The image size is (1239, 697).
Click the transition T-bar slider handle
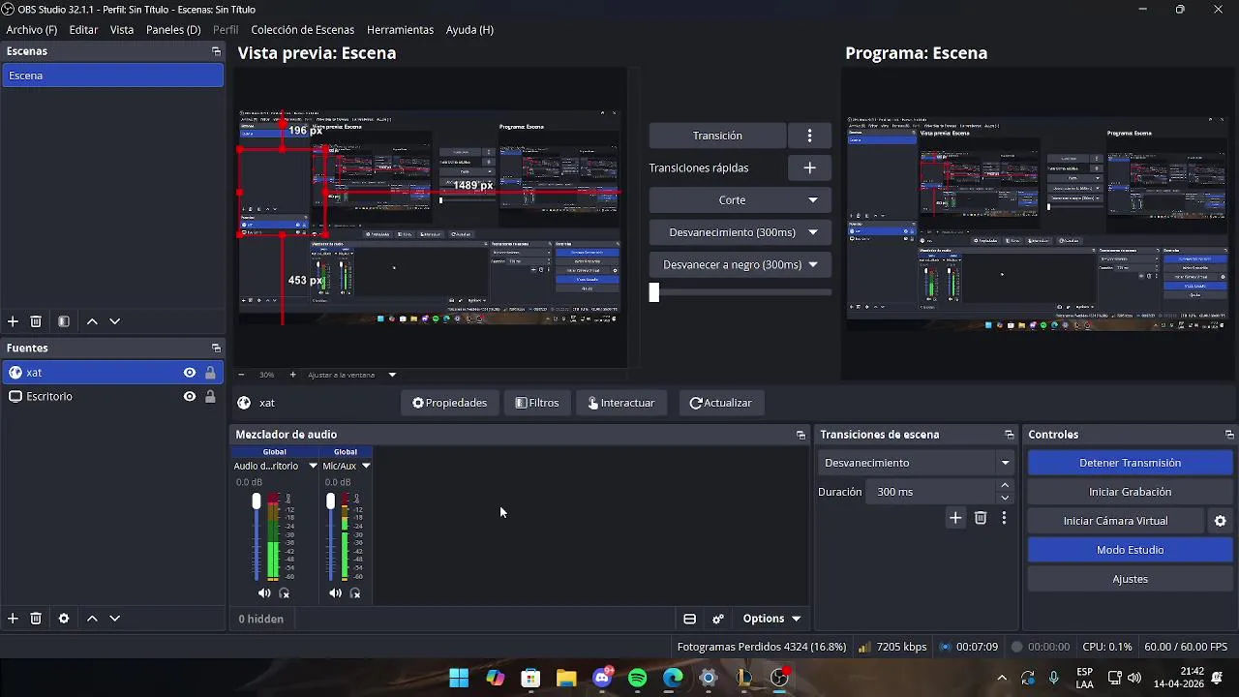pos(654,292)
